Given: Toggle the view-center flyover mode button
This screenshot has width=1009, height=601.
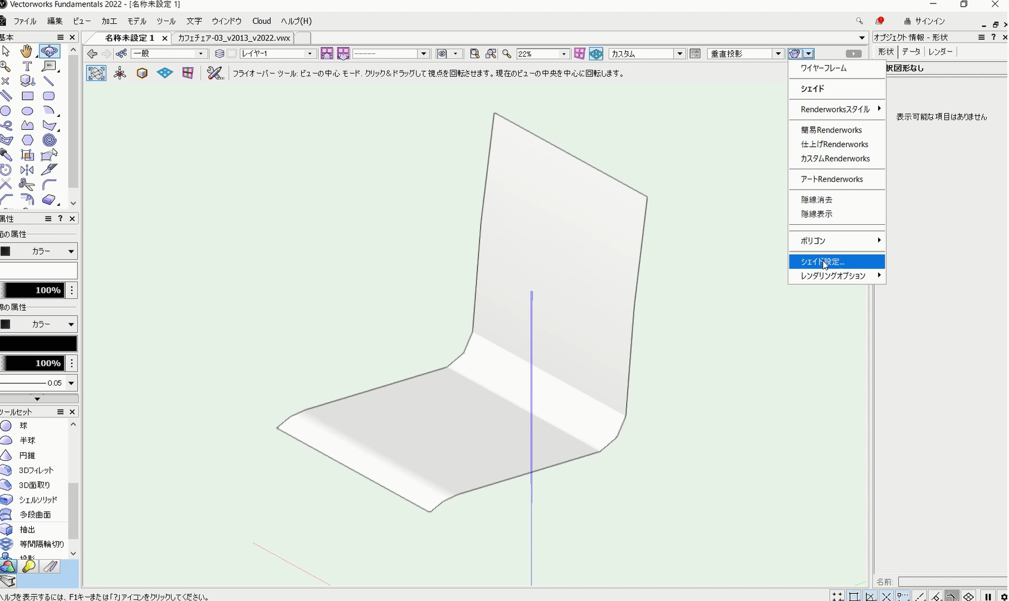Looking at the screenshot, I should (x=96, y=73).
